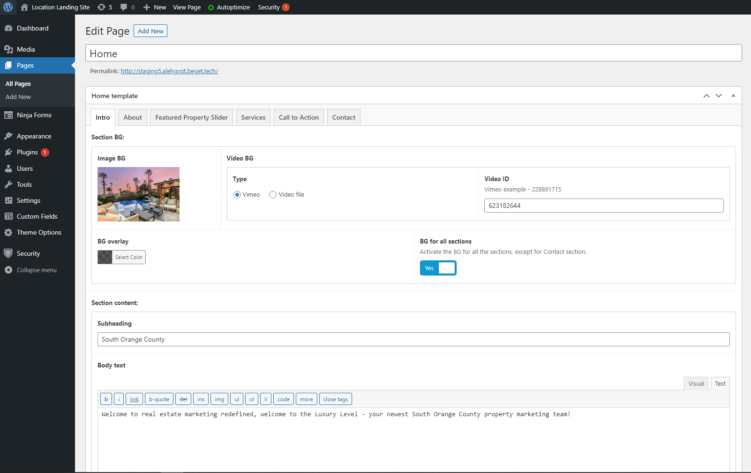The image size is (751, 473).
Task: Click the plus icon for New content
Action: click(x=147, y=7)
